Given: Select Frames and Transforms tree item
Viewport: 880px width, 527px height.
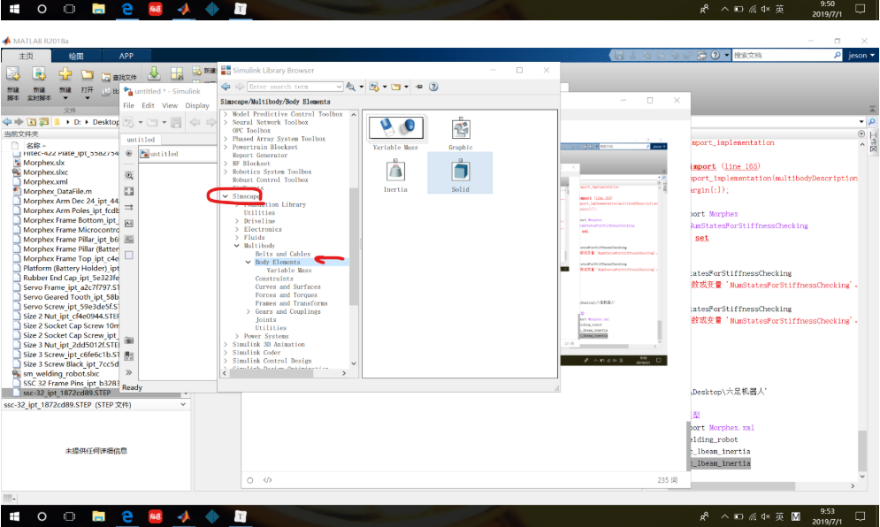Looking at the screenshot, I should click(291, 303).
